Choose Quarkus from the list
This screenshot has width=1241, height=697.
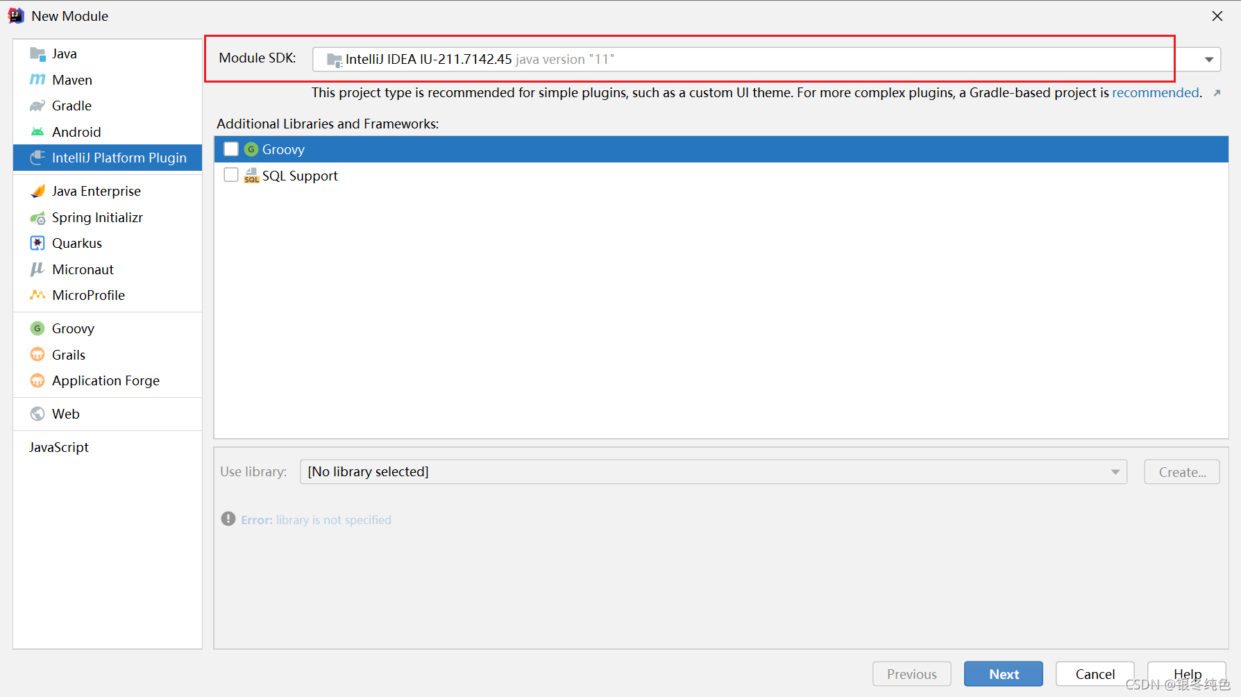tap(108, 244)
